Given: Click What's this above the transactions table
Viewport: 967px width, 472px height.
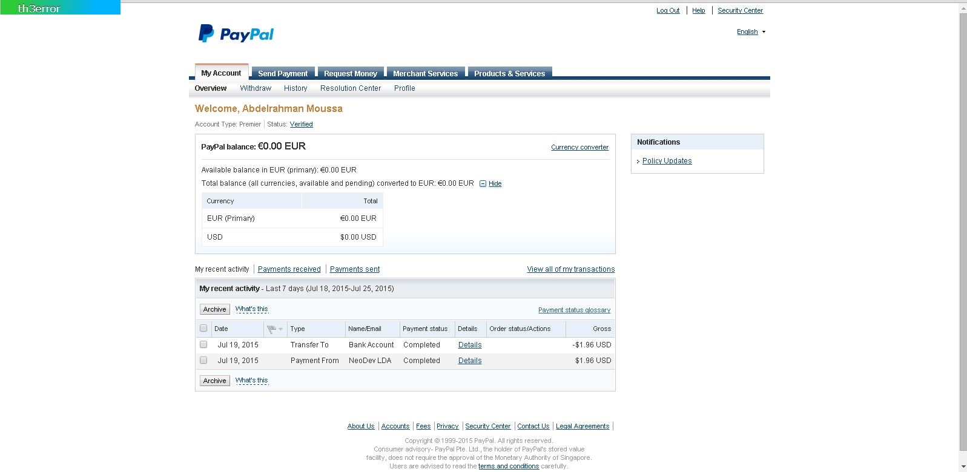Looking at the screenshot, I should click(251, 309).
